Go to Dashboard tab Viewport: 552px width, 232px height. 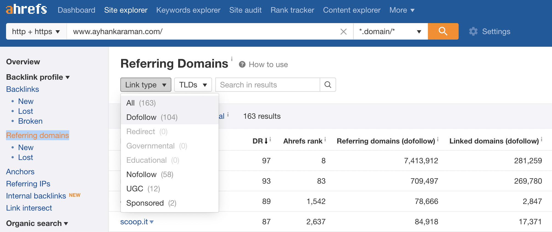(x=76, y=10)
